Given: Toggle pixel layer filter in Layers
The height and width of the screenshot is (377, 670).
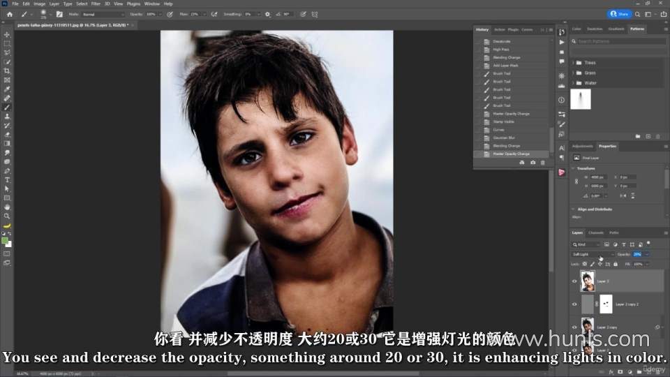Looking at the screenshot, I should point(606,244).
